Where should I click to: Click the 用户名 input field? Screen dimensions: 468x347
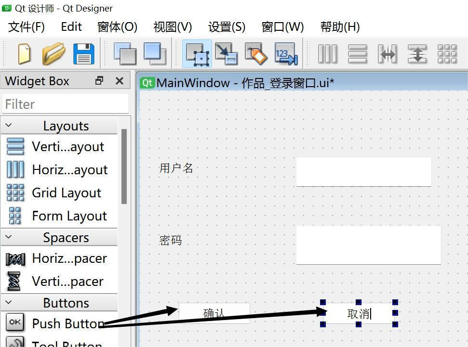[363, 172]
